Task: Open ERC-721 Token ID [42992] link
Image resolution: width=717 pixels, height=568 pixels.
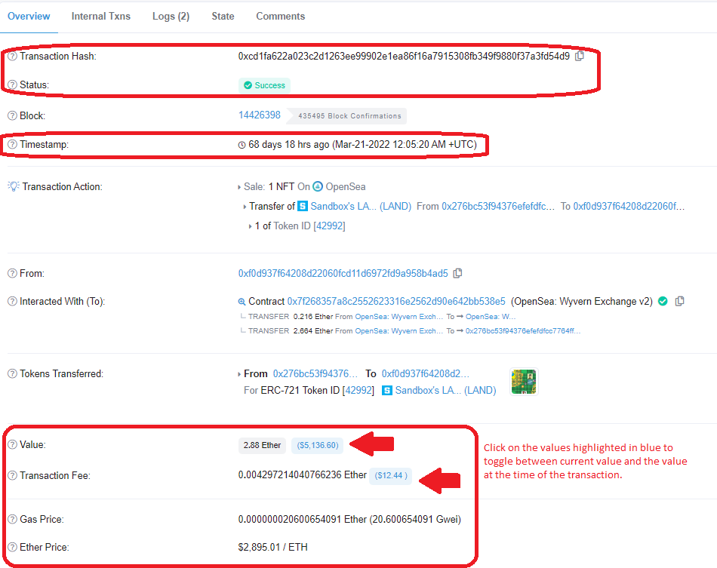Action: (358, 390)
